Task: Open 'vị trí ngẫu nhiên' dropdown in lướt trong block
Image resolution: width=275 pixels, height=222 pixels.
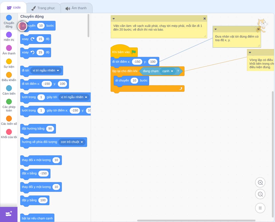Action: pyautogui.click(x=74, y=97)
